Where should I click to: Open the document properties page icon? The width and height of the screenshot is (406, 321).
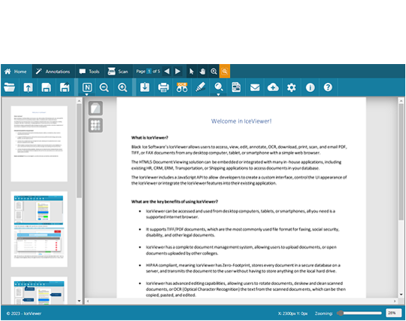point(236,87)
